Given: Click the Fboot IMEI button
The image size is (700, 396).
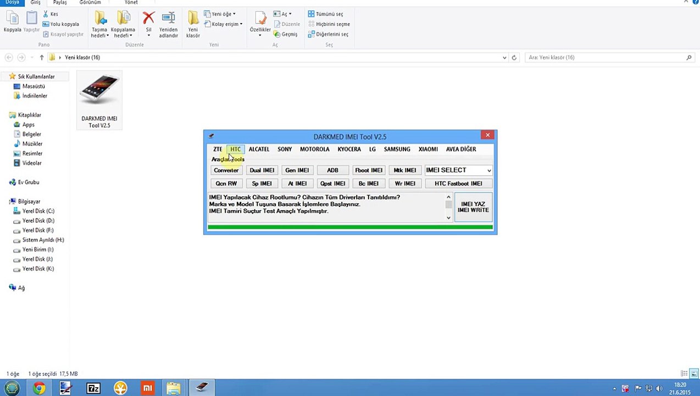Looking at the screenshot, I should coord(369,170).
